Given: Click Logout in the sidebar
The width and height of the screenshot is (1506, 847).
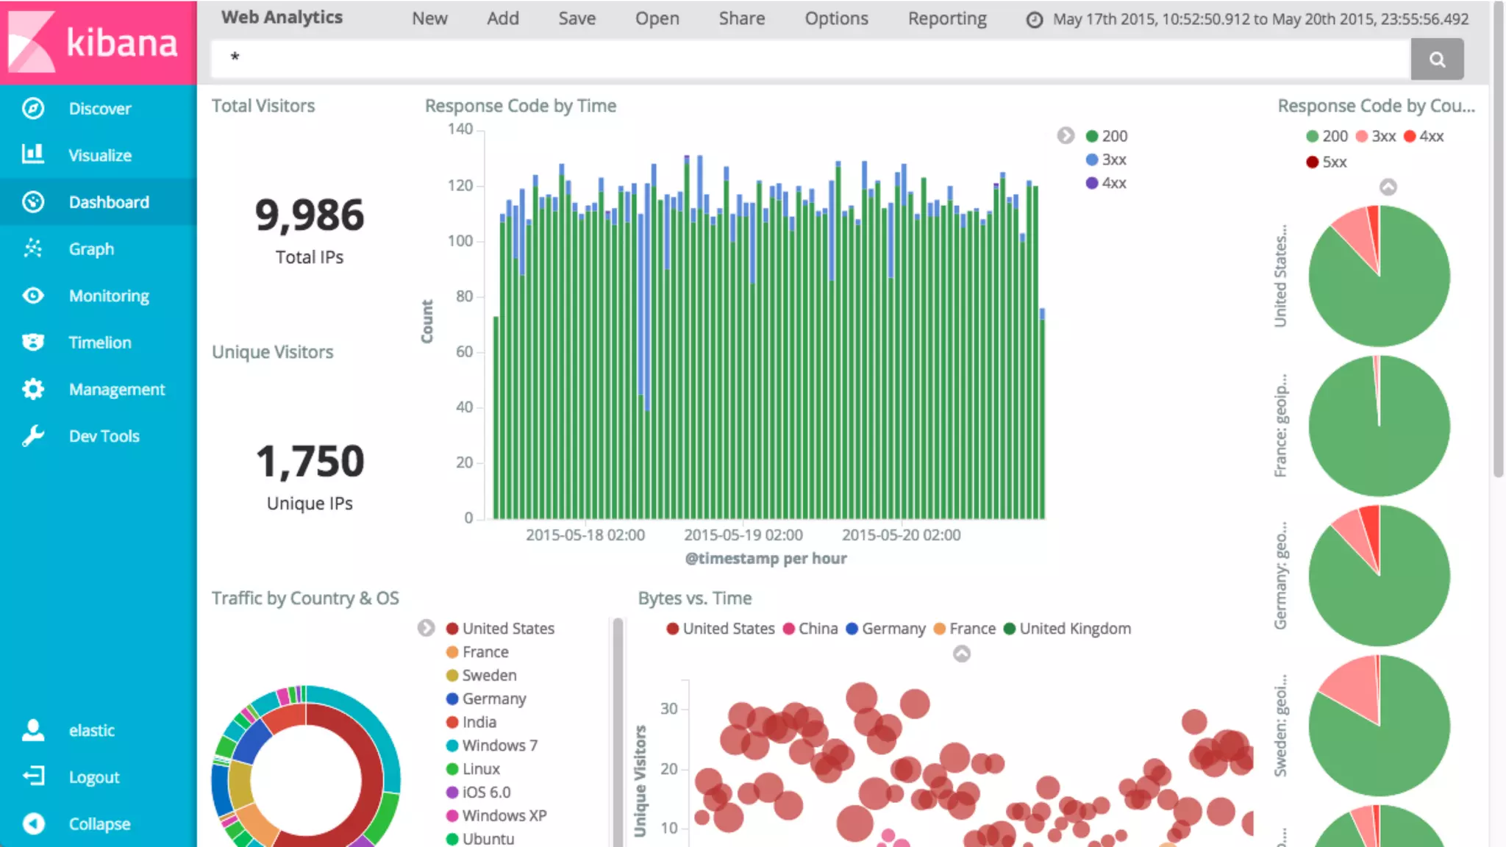Looking at the screenshot, I should click(x=93, y=777).
